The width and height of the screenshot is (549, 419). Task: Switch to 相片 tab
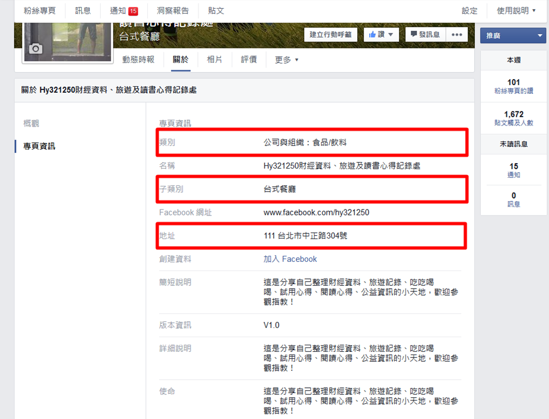[215, 59]
